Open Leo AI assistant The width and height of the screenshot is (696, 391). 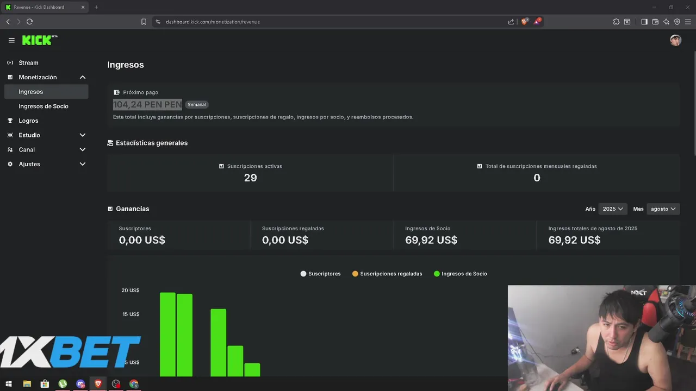coord(666,22)
